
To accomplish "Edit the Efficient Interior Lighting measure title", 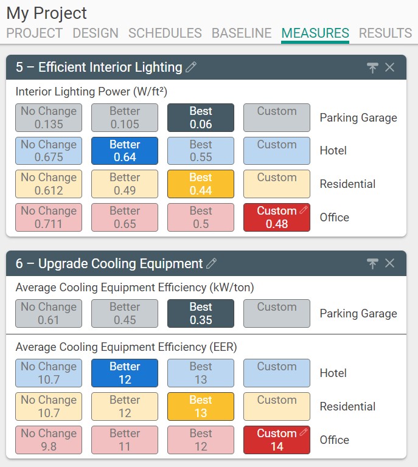I will 191,67.
